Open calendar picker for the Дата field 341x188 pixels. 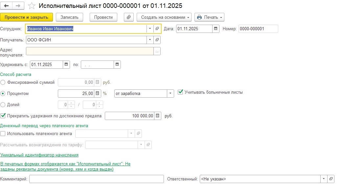[216, 29]
